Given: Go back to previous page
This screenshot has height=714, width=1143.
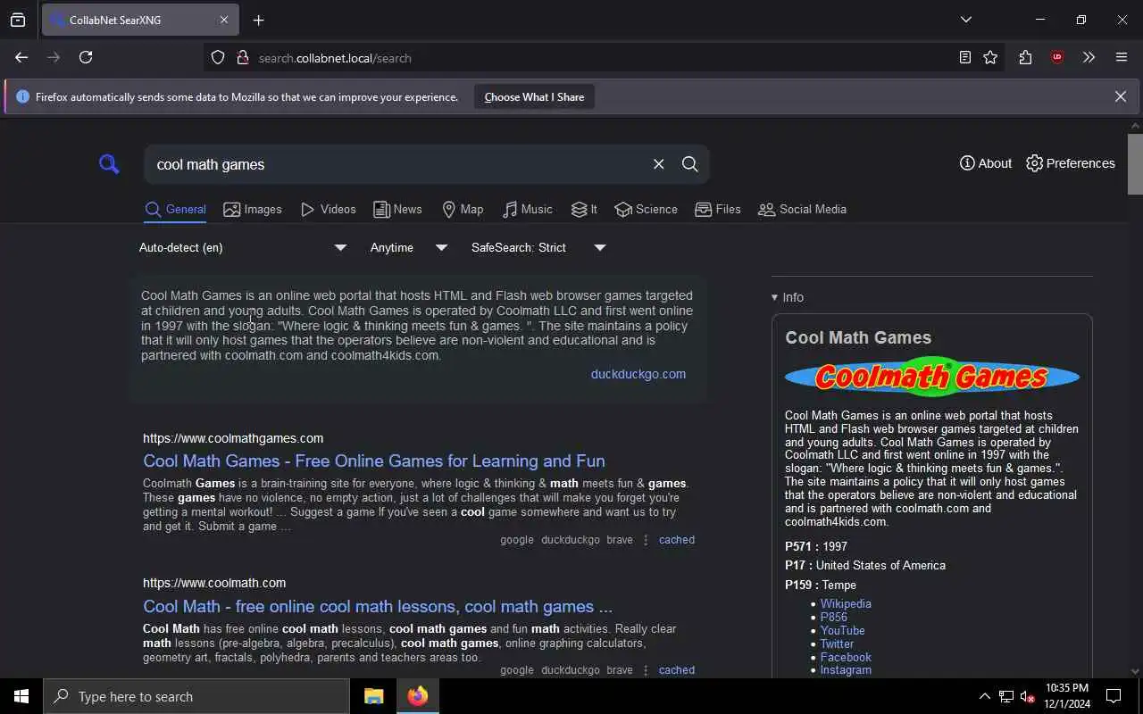Looking at the screenshot, I should coord(21,57).
